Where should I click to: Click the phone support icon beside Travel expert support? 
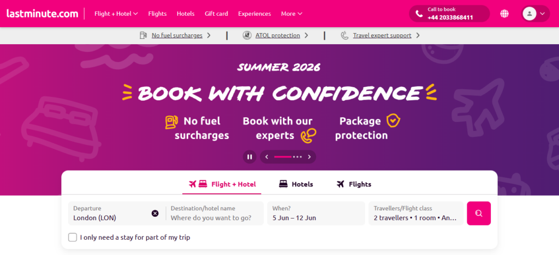(344, 35)
